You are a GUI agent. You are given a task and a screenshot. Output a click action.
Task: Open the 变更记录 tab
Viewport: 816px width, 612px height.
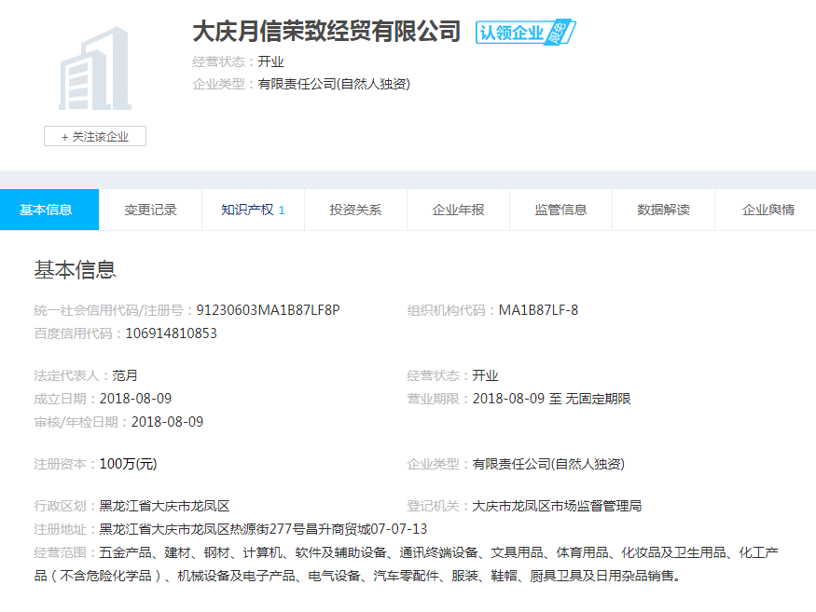pyautogui.click(x=150, y=210)
